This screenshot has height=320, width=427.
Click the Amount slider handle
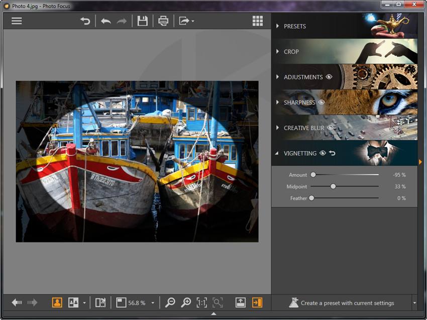(x=313, y=175)
